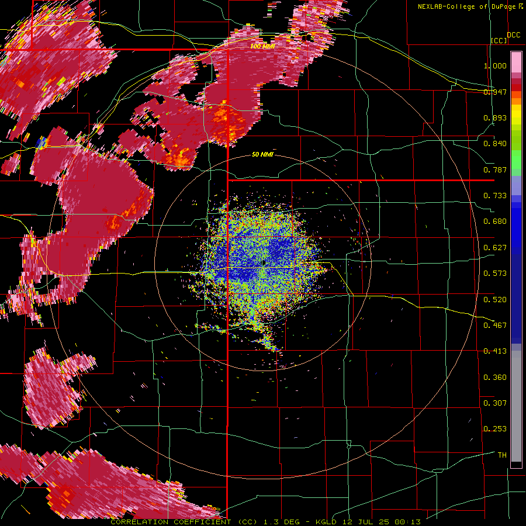The image size is (526, 526).
Task: Click the 0.840 scale value
Action: point(495,144)
